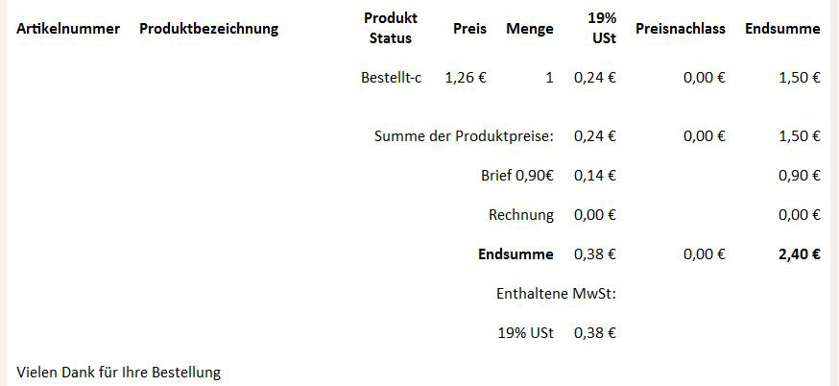Click the bold Endsumme row label
The image size is (839, 386).
pyautogui.click(x=515, y=254)
